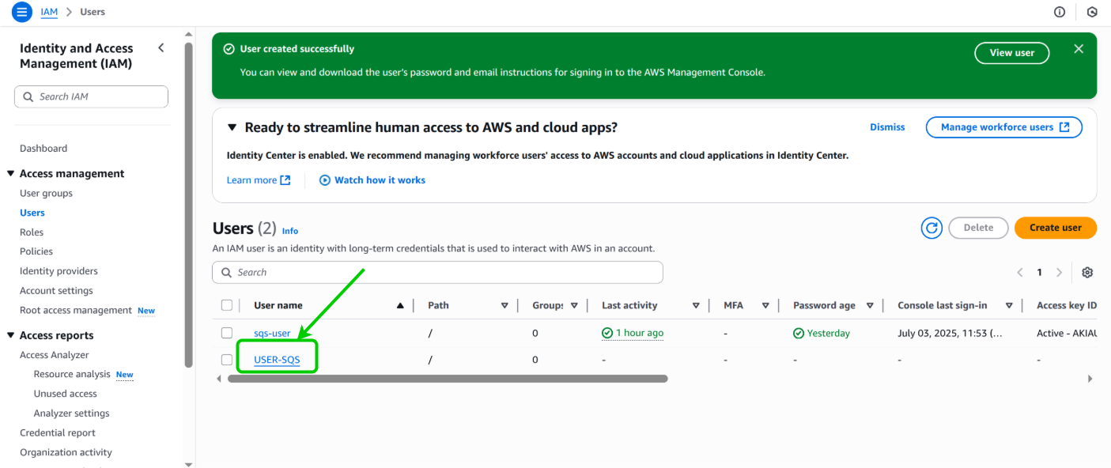The width and height of the screenshot is (1111, 468).
Task: Click the scrollbar right arrow of table
Action: 1090,379
